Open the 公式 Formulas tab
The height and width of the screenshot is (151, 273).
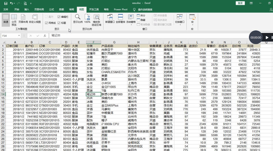pos(51,9)
